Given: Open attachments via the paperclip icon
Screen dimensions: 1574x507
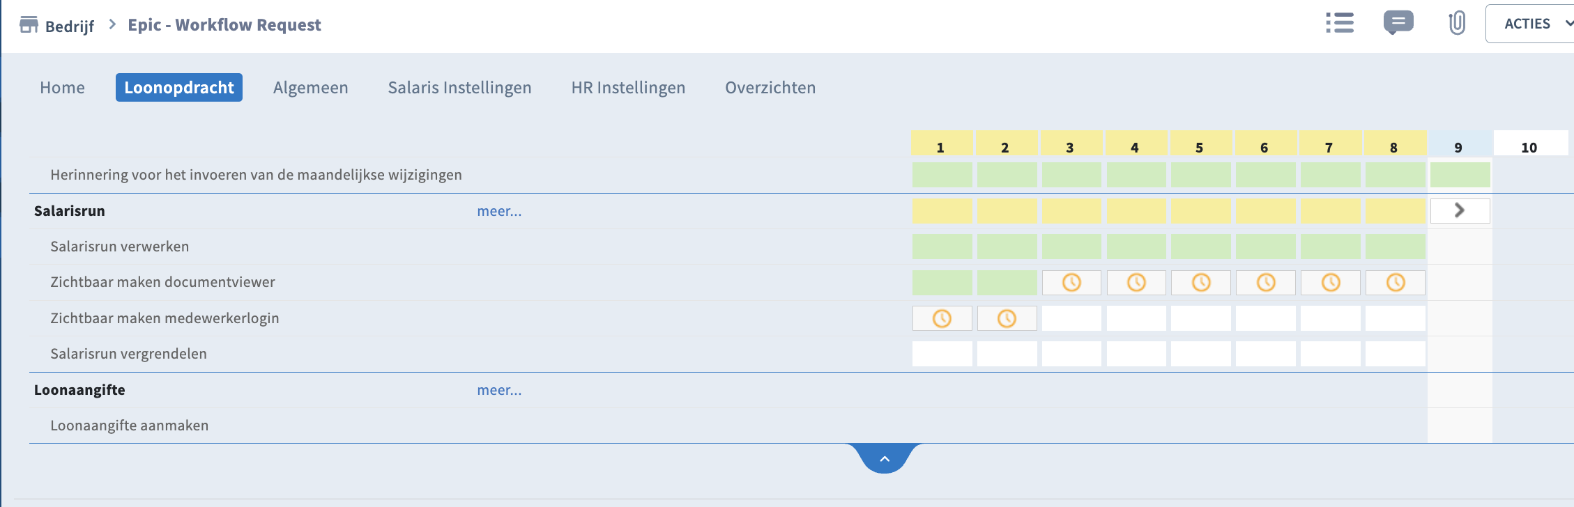Looking at the screenshot, I should click(x=1456, y=23).
